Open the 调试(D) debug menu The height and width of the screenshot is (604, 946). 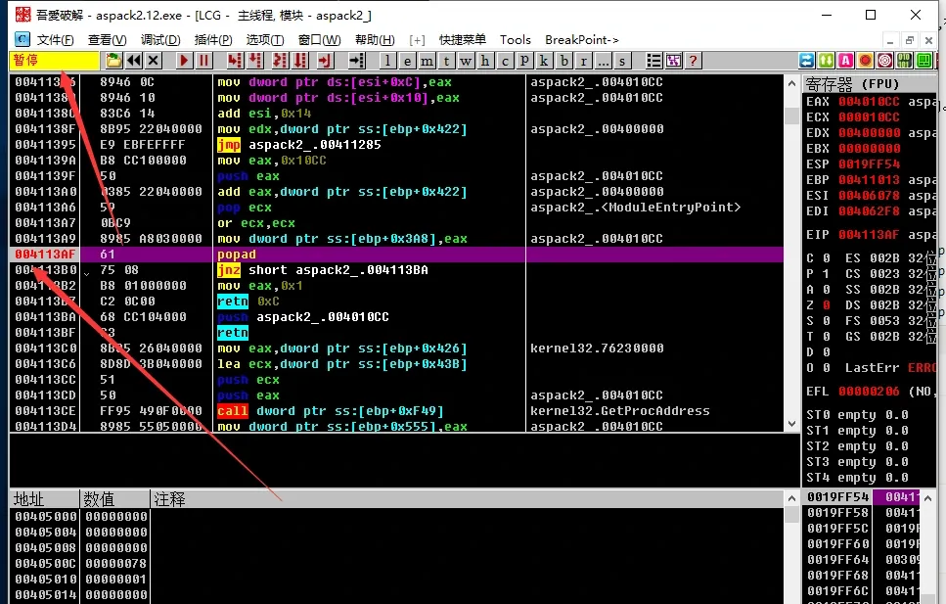(160, 40)
